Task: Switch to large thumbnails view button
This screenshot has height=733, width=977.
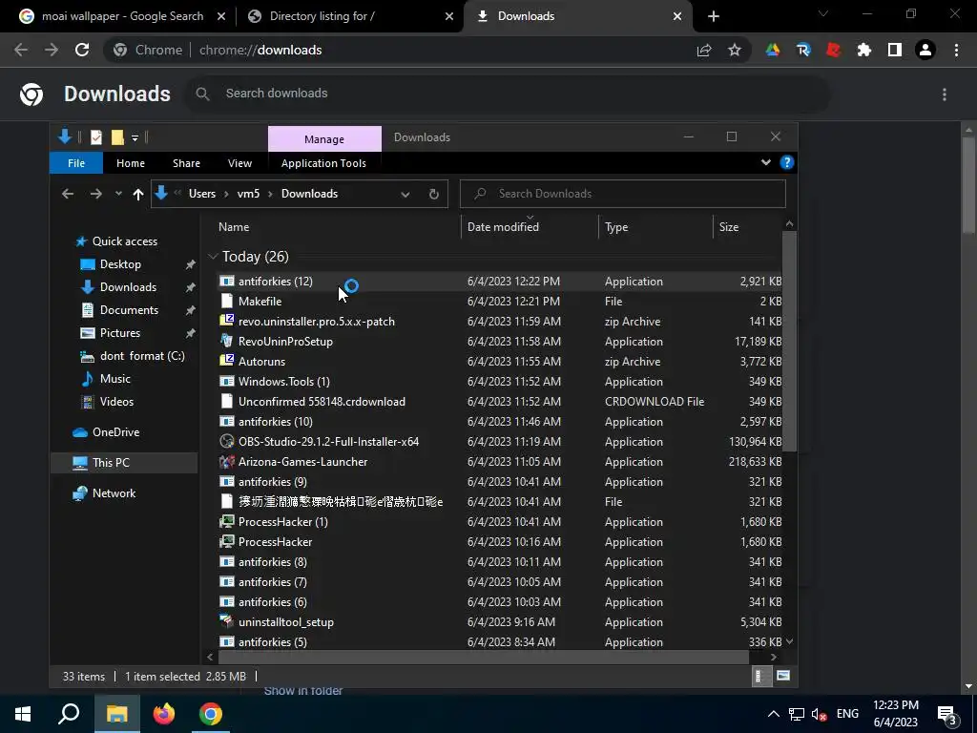Action: (x=783, y=676)
